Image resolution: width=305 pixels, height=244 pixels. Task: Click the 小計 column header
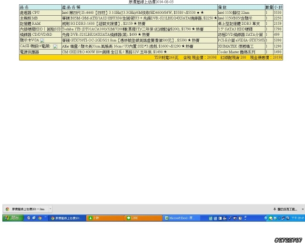tap(278, 8)
